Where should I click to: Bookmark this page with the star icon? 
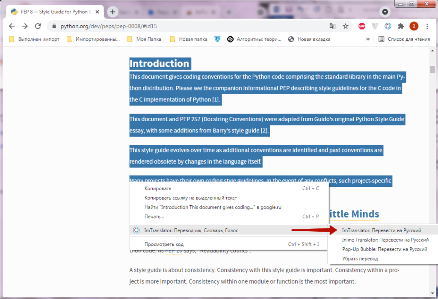[345, 26]
